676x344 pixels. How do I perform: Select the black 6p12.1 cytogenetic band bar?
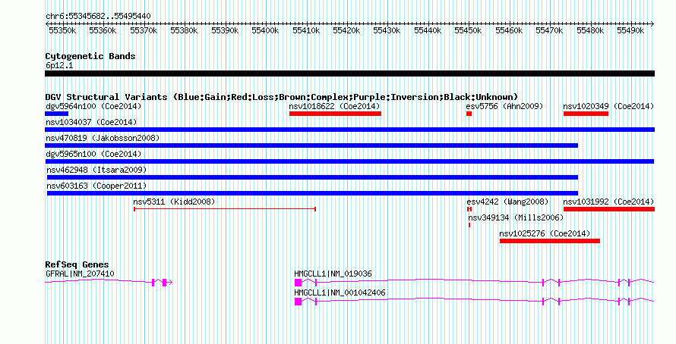(349, 73)
